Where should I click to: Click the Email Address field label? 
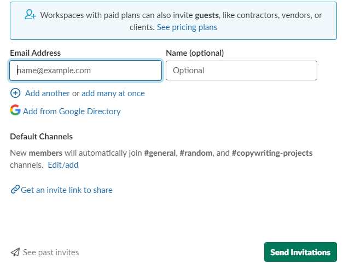(x=35, y=53)
